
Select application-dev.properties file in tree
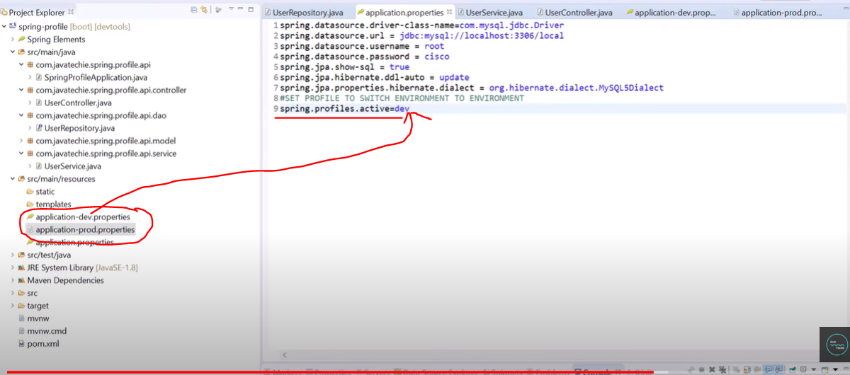[83, 217]
